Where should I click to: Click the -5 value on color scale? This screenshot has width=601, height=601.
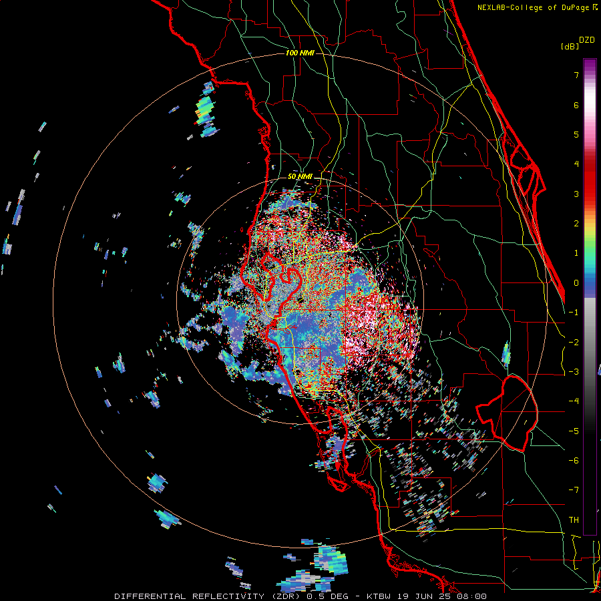[x=574, y=431]
